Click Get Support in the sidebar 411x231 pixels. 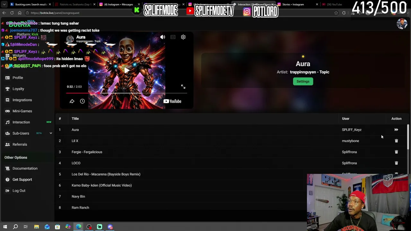22,180
